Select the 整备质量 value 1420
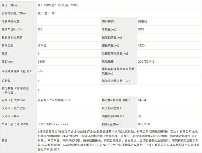 [x=141, y=46]
